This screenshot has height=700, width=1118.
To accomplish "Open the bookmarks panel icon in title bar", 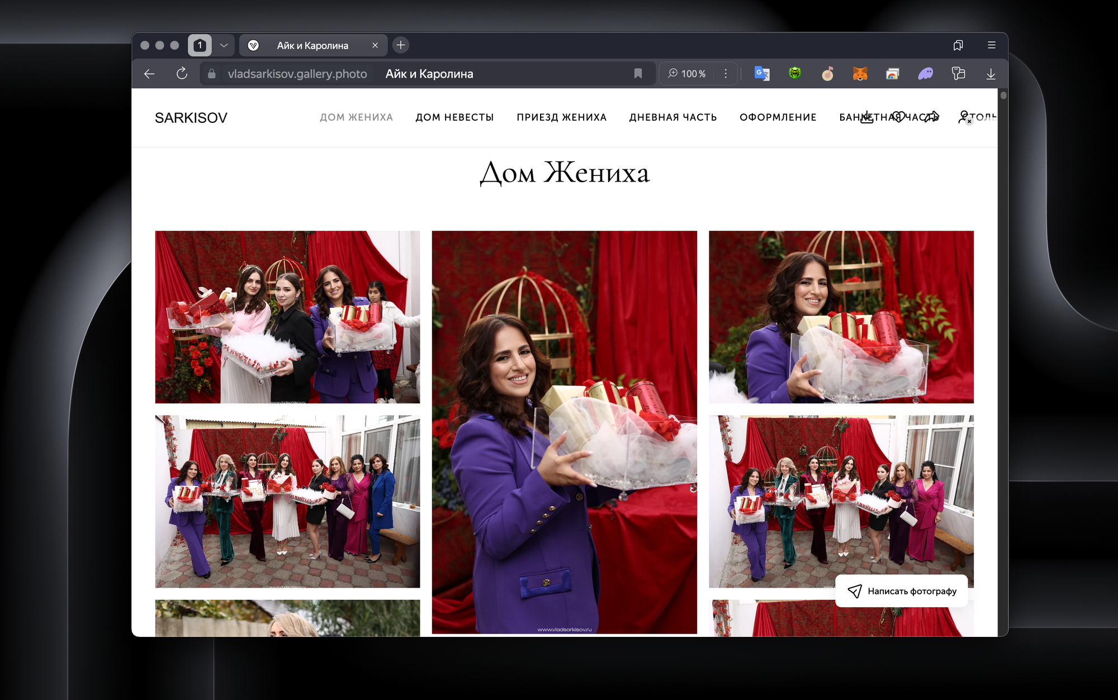I will 958,45.
